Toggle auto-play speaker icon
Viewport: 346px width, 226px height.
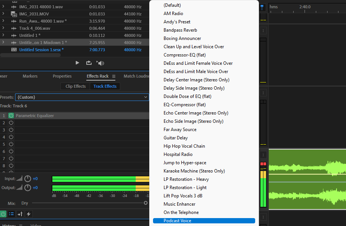click(100, 63)
